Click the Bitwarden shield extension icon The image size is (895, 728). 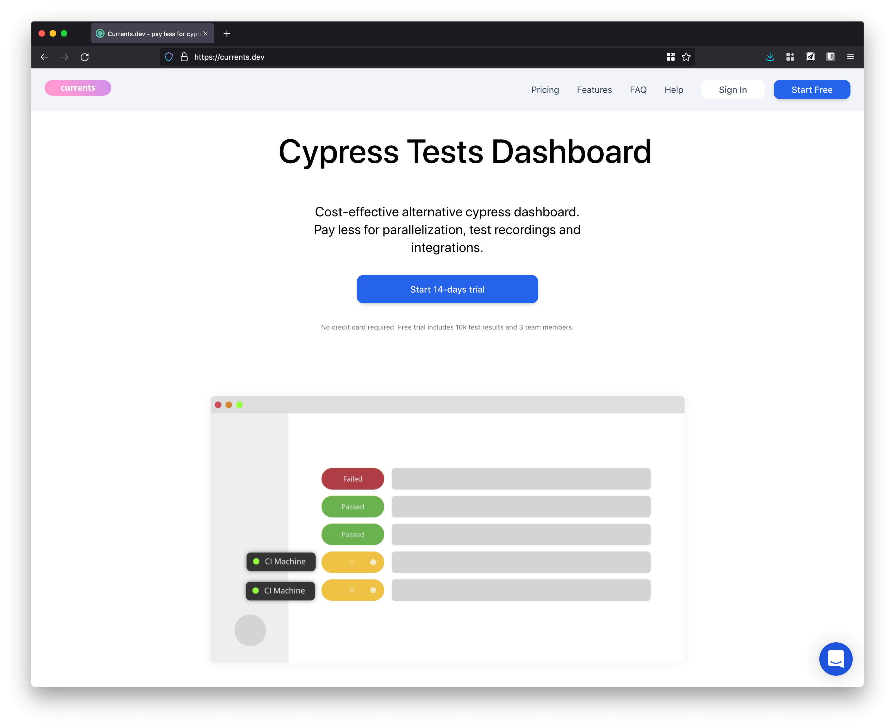(830, 57)
